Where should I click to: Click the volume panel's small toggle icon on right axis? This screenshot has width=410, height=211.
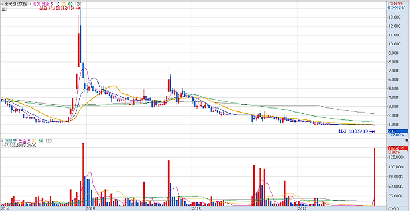click(x=407, y=140)
